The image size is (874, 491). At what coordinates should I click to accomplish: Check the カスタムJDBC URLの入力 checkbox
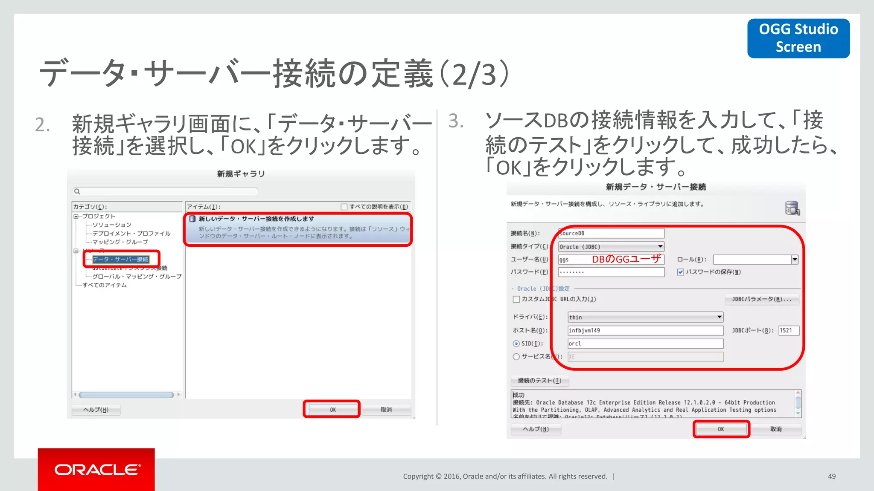(x=516, y=299)
